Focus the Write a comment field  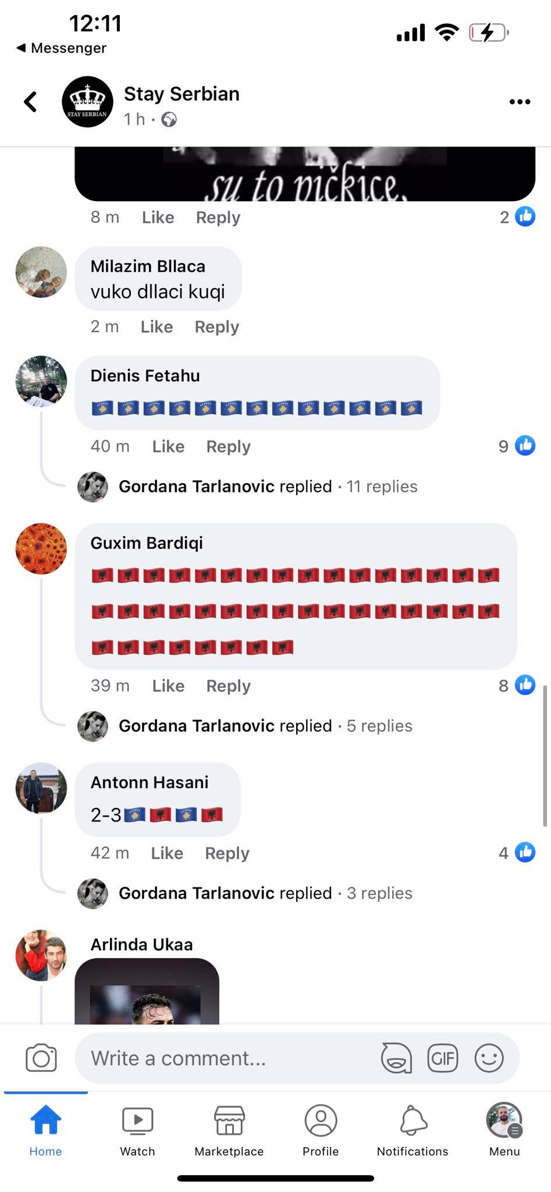pos(227,1058)
